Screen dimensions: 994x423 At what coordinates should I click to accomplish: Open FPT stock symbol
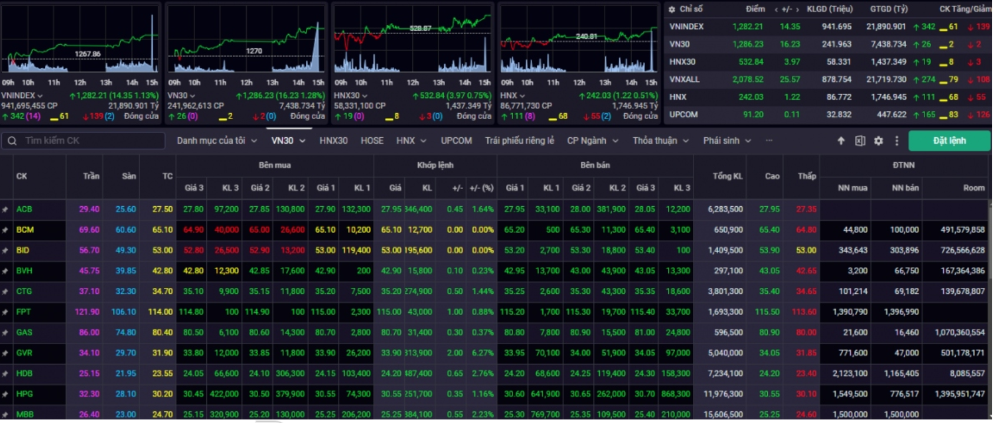click(x=24, y=312)
